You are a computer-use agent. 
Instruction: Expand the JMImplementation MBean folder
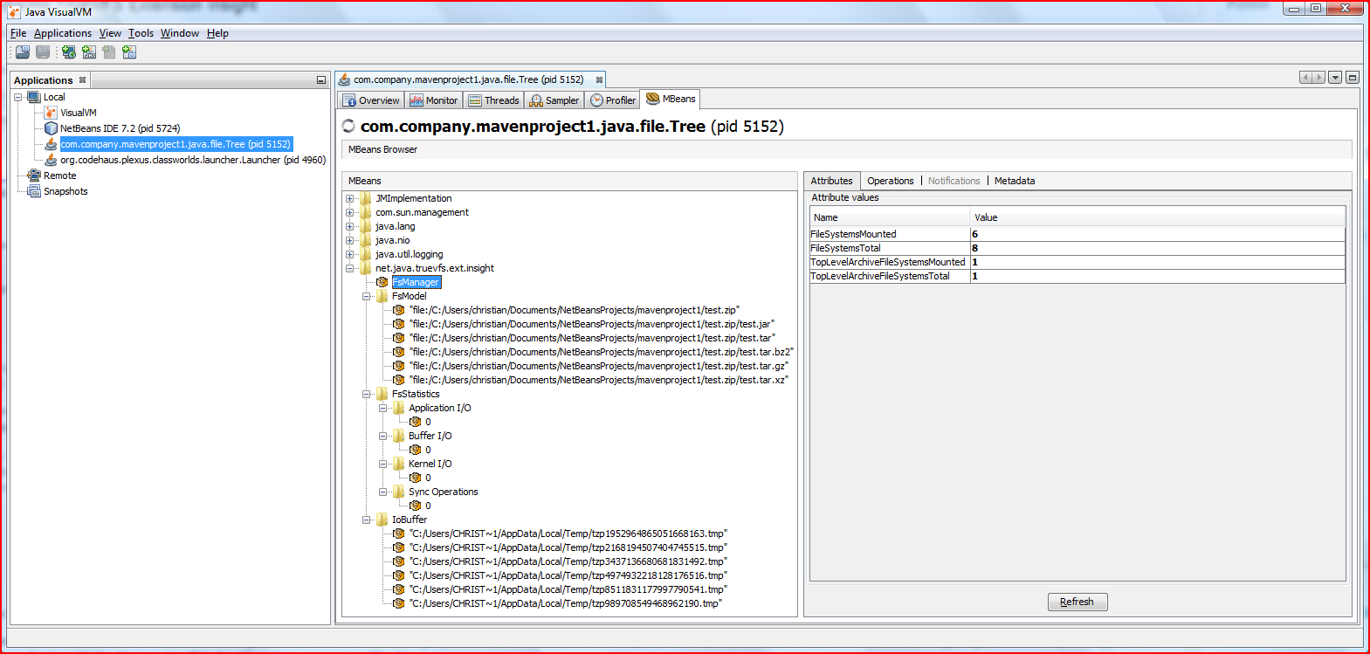(350, 198)
